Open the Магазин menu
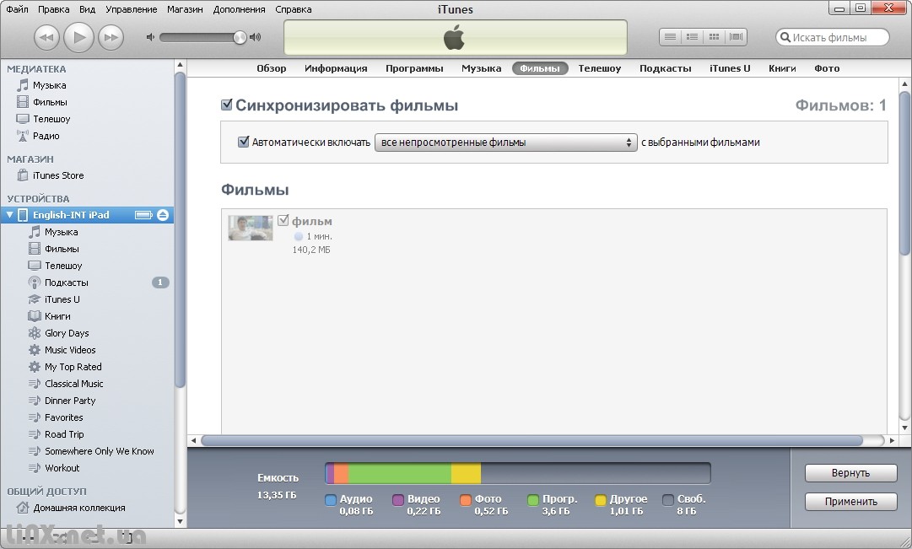Image resolution: width=912 pixels, height=549 pixels. tap(185, 9)
